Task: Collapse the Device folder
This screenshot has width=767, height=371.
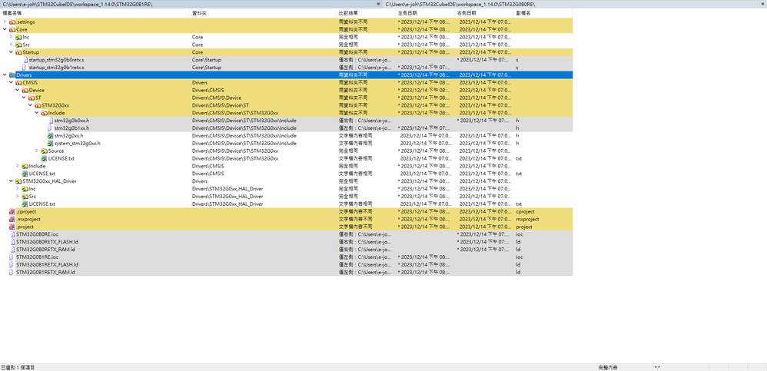Action: (18, 91)
